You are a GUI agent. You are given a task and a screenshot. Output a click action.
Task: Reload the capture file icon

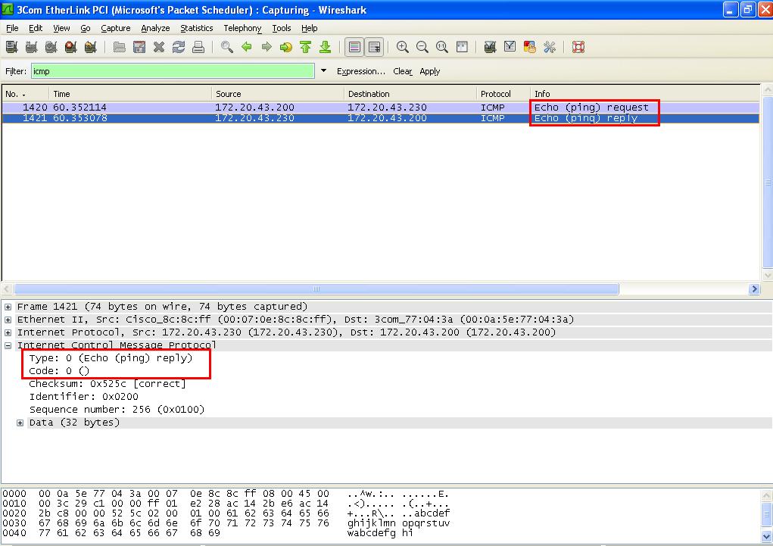tap(179, 47)
